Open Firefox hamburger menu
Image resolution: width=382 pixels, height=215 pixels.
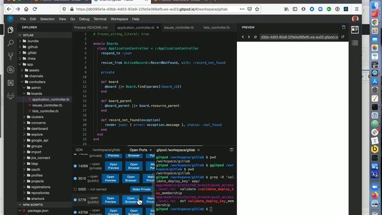[x=357, y=9]
